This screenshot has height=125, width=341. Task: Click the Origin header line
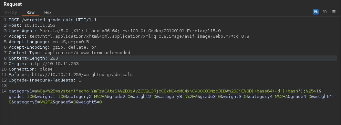tap(44, 64)
